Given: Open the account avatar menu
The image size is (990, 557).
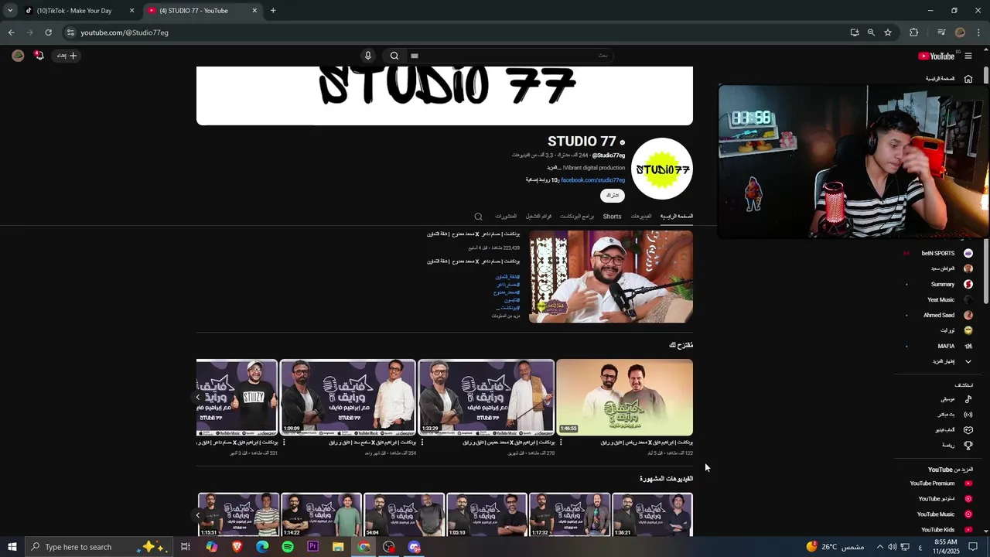Looking at the screenshot, I should [x=18, y=56].
